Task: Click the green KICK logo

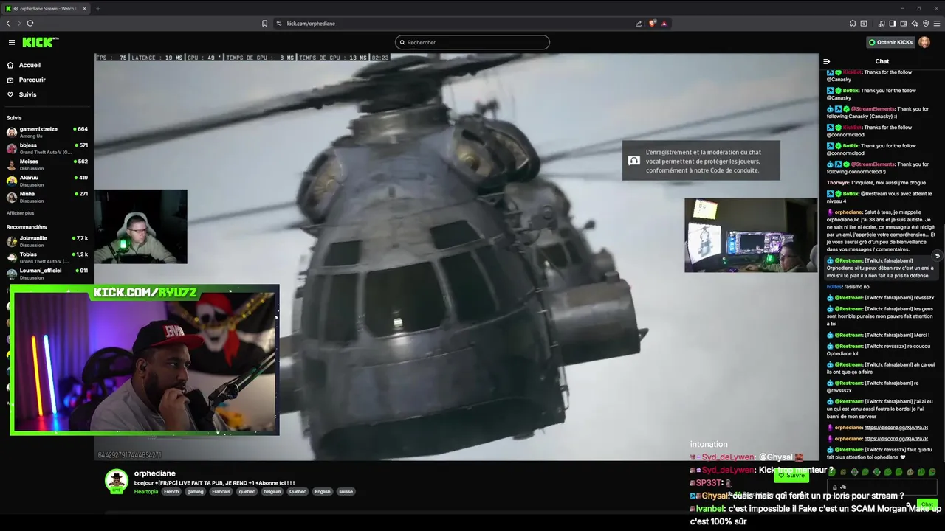Action: tap(38, 42)
